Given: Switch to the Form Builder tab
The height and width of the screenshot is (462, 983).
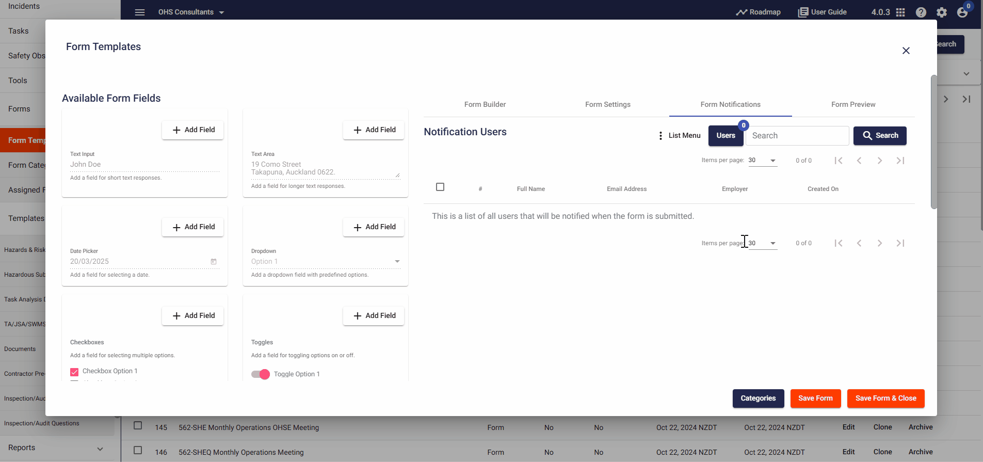Looking at the screenshot, I should pos(485,104).
